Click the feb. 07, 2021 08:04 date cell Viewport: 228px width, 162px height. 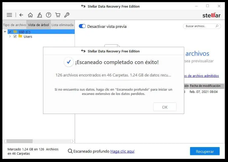click(x=203, y=92)
